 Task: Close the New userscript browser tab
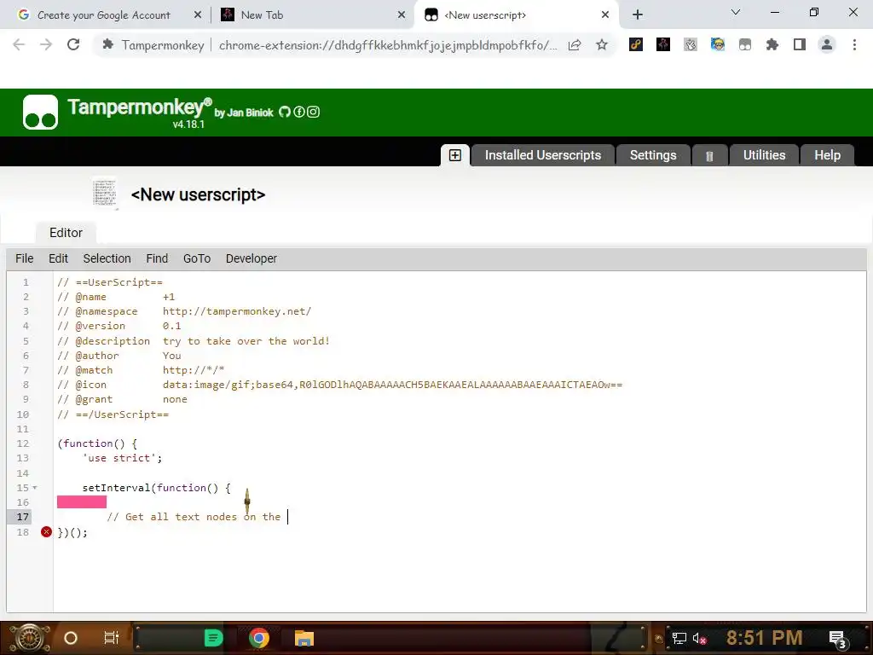click(605, 15)
